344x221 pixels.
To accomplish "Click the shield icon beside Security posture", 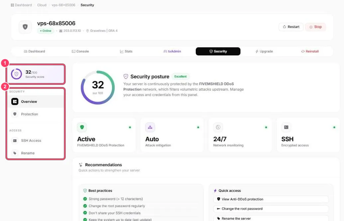I will [126, 76].
